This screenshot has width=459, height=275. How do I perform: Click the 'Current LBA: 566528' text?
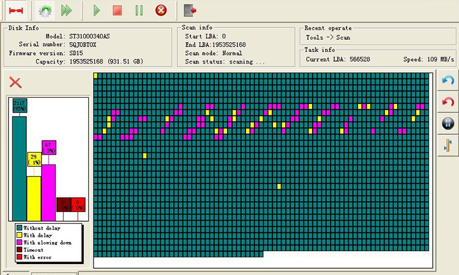tap(338, 59)
